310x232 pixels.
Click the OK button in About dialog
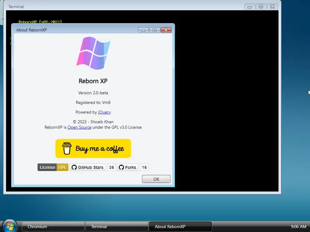(156, 179)
